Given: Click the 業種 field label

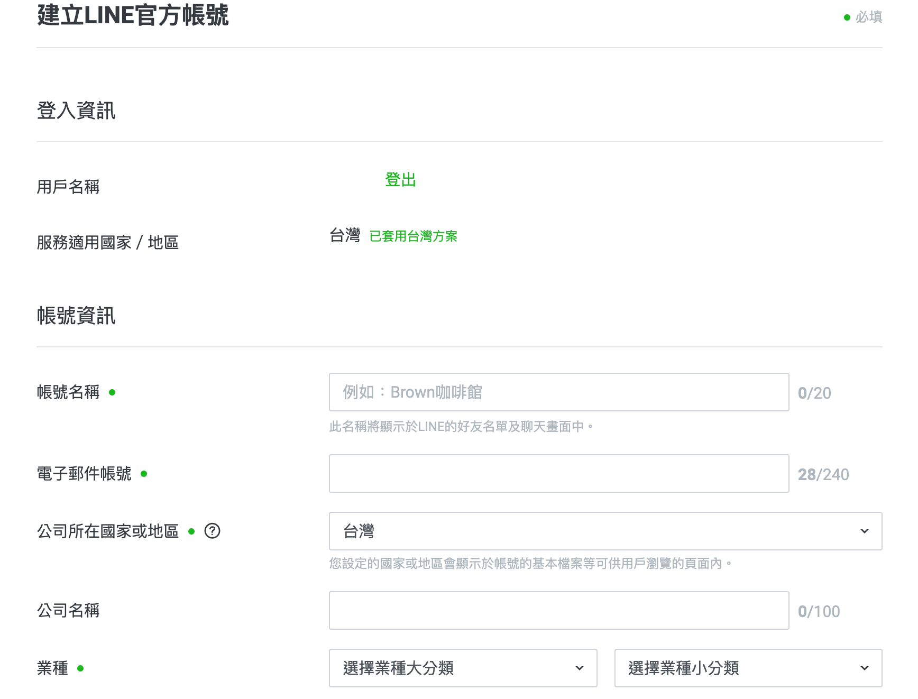Looking at the screenshot, I should click(52, 668).
